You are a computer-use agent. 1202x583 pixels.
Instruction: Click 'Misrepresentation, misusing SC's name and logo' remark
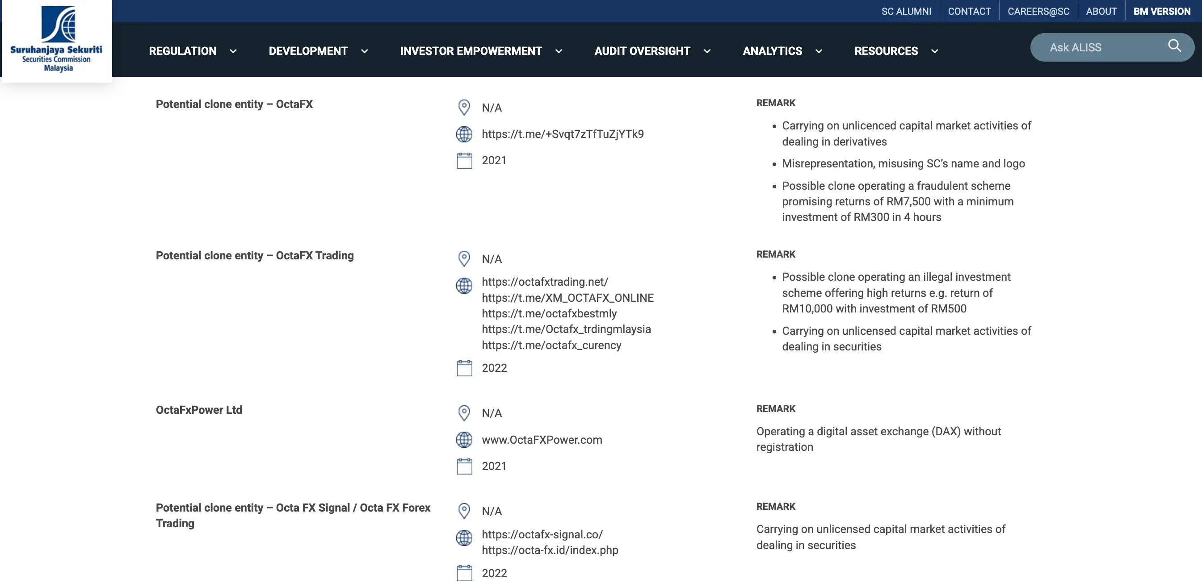904,163
